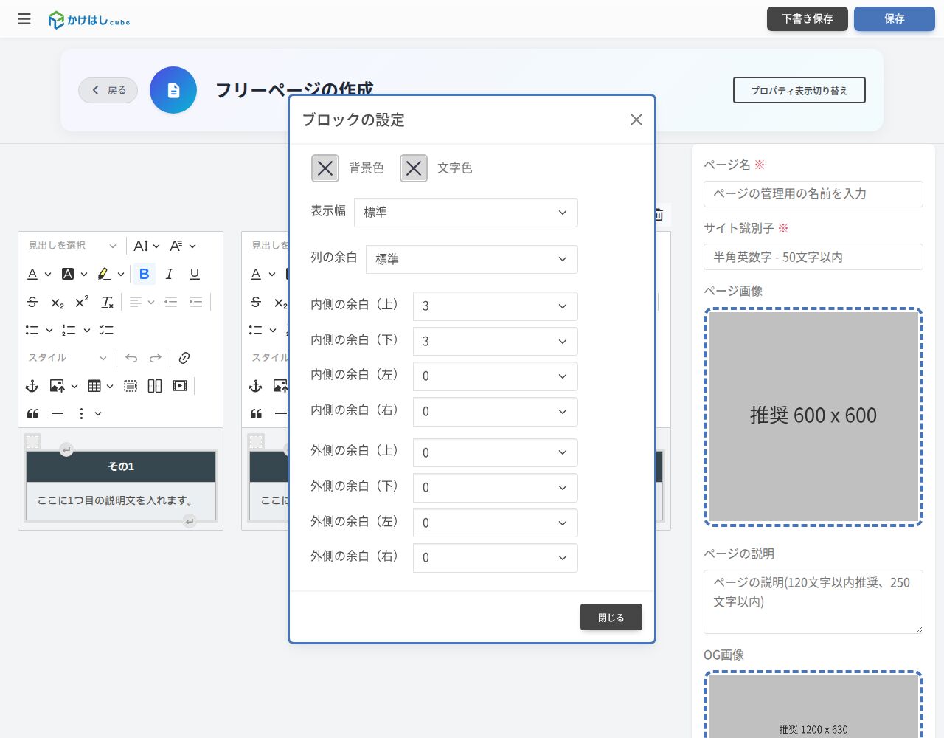The height and width of the screenshot is (738, 944).
Task: Close the ブロックの設定 dialog with X
Action: [x=636, y=120]
